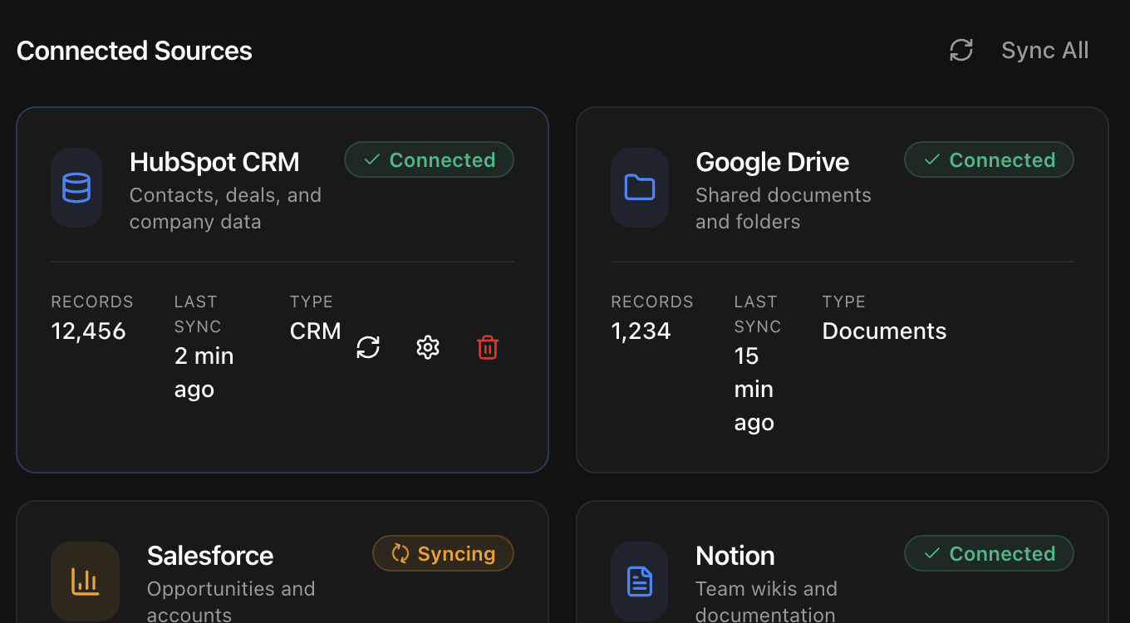Click the Salesforce bar chart icon

coord(86,581)
